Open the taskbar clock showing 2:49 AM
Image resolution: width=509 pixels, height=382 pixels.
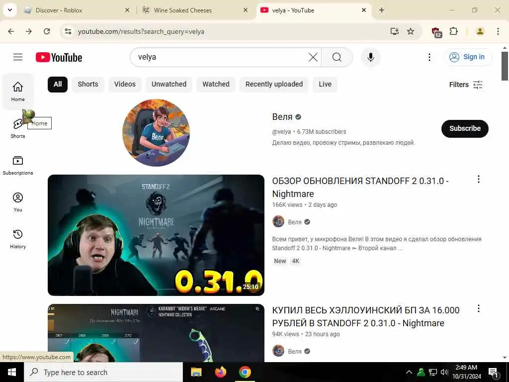coord(466,372)
